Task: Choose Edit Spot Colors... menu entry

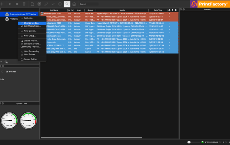Action: pos(32,44)
